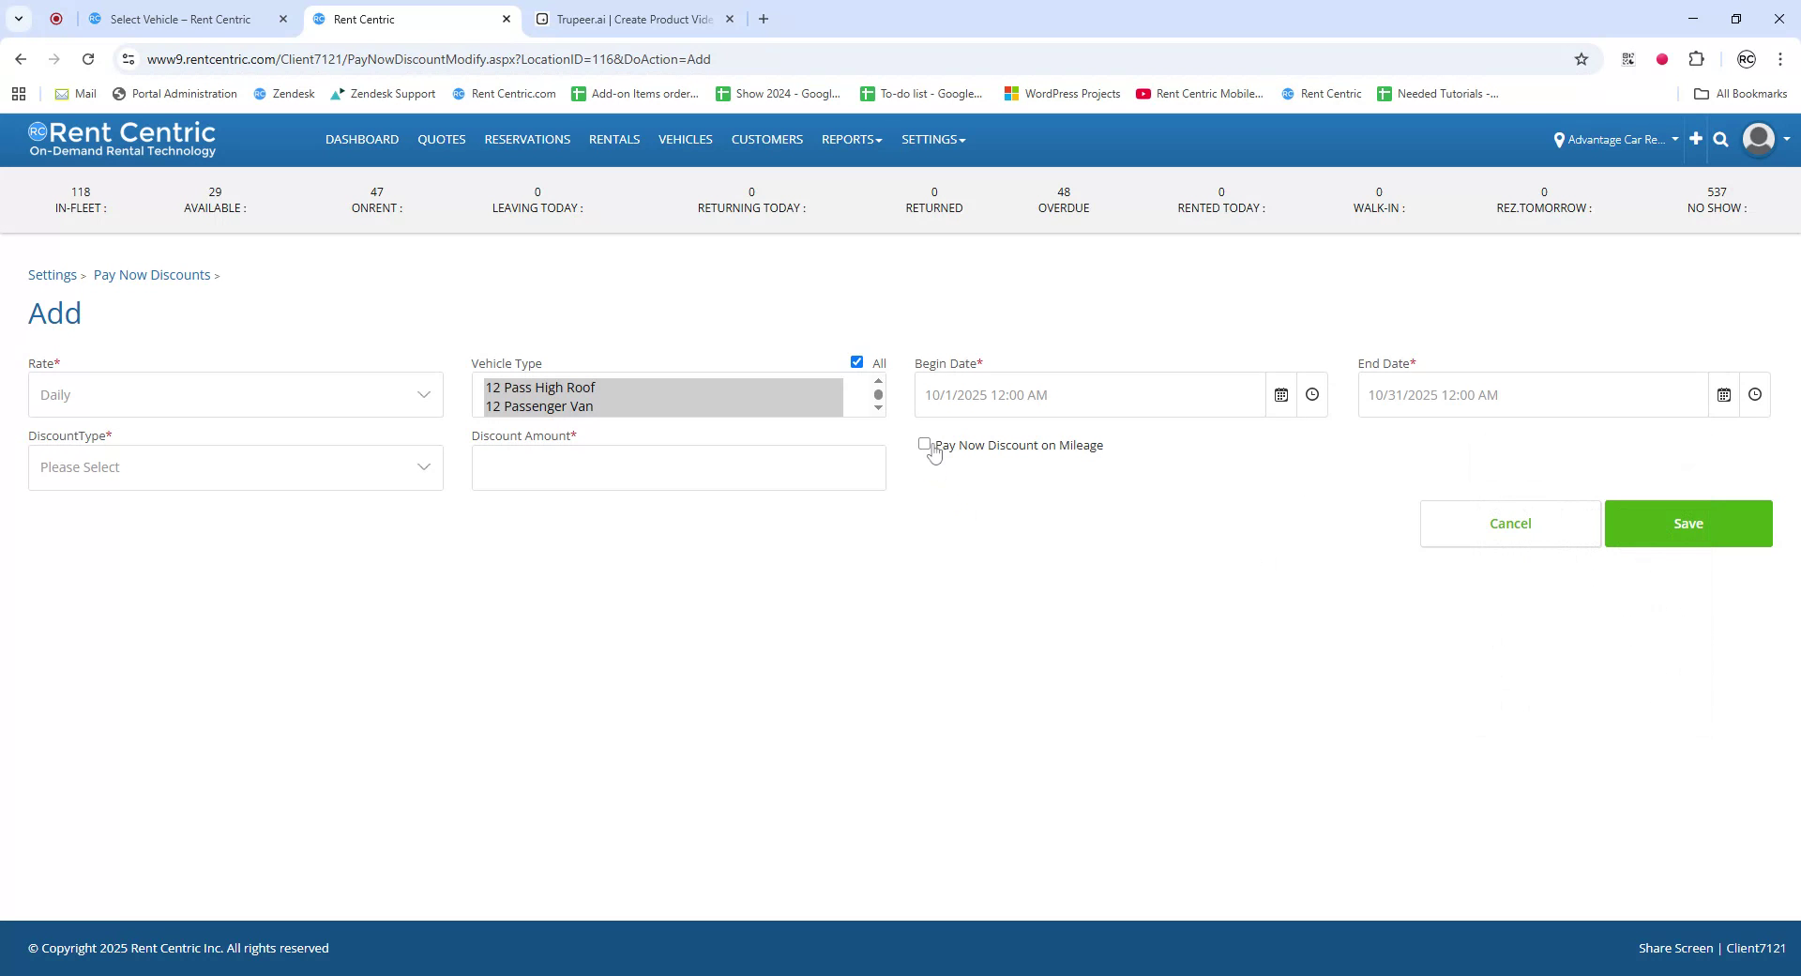Open the End Date calendar picker
Screen dimensions: 1801x976
click(x=1724, y=394)
